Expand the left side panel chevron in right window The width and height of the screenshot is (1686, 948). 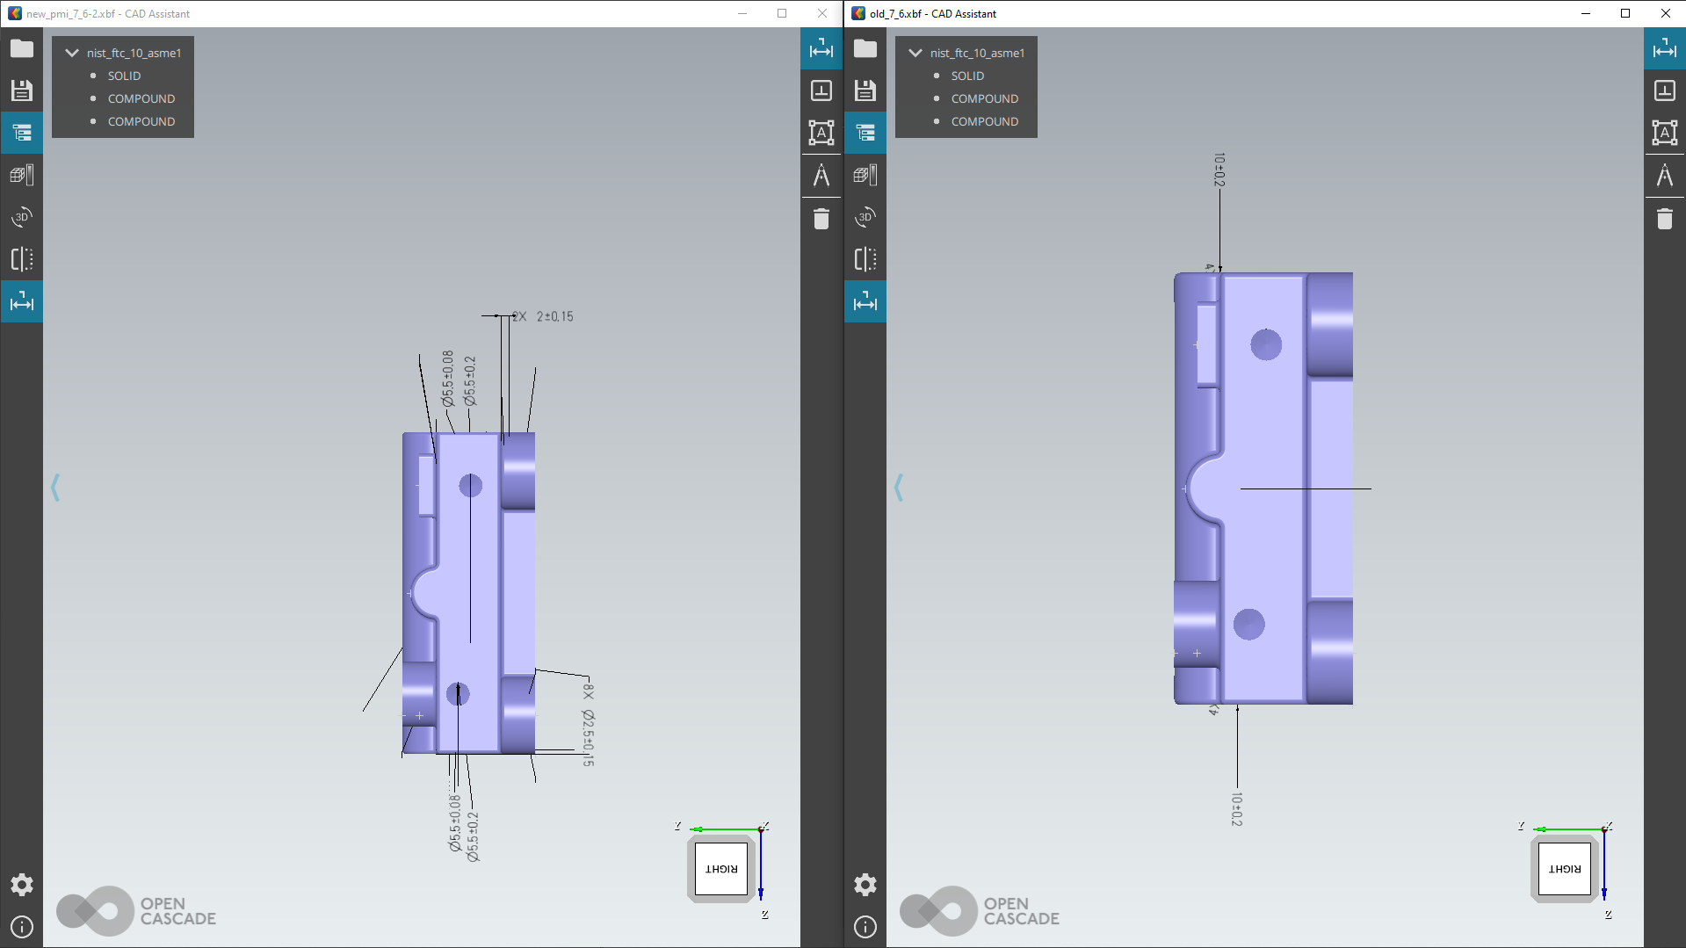pos(899,488)
